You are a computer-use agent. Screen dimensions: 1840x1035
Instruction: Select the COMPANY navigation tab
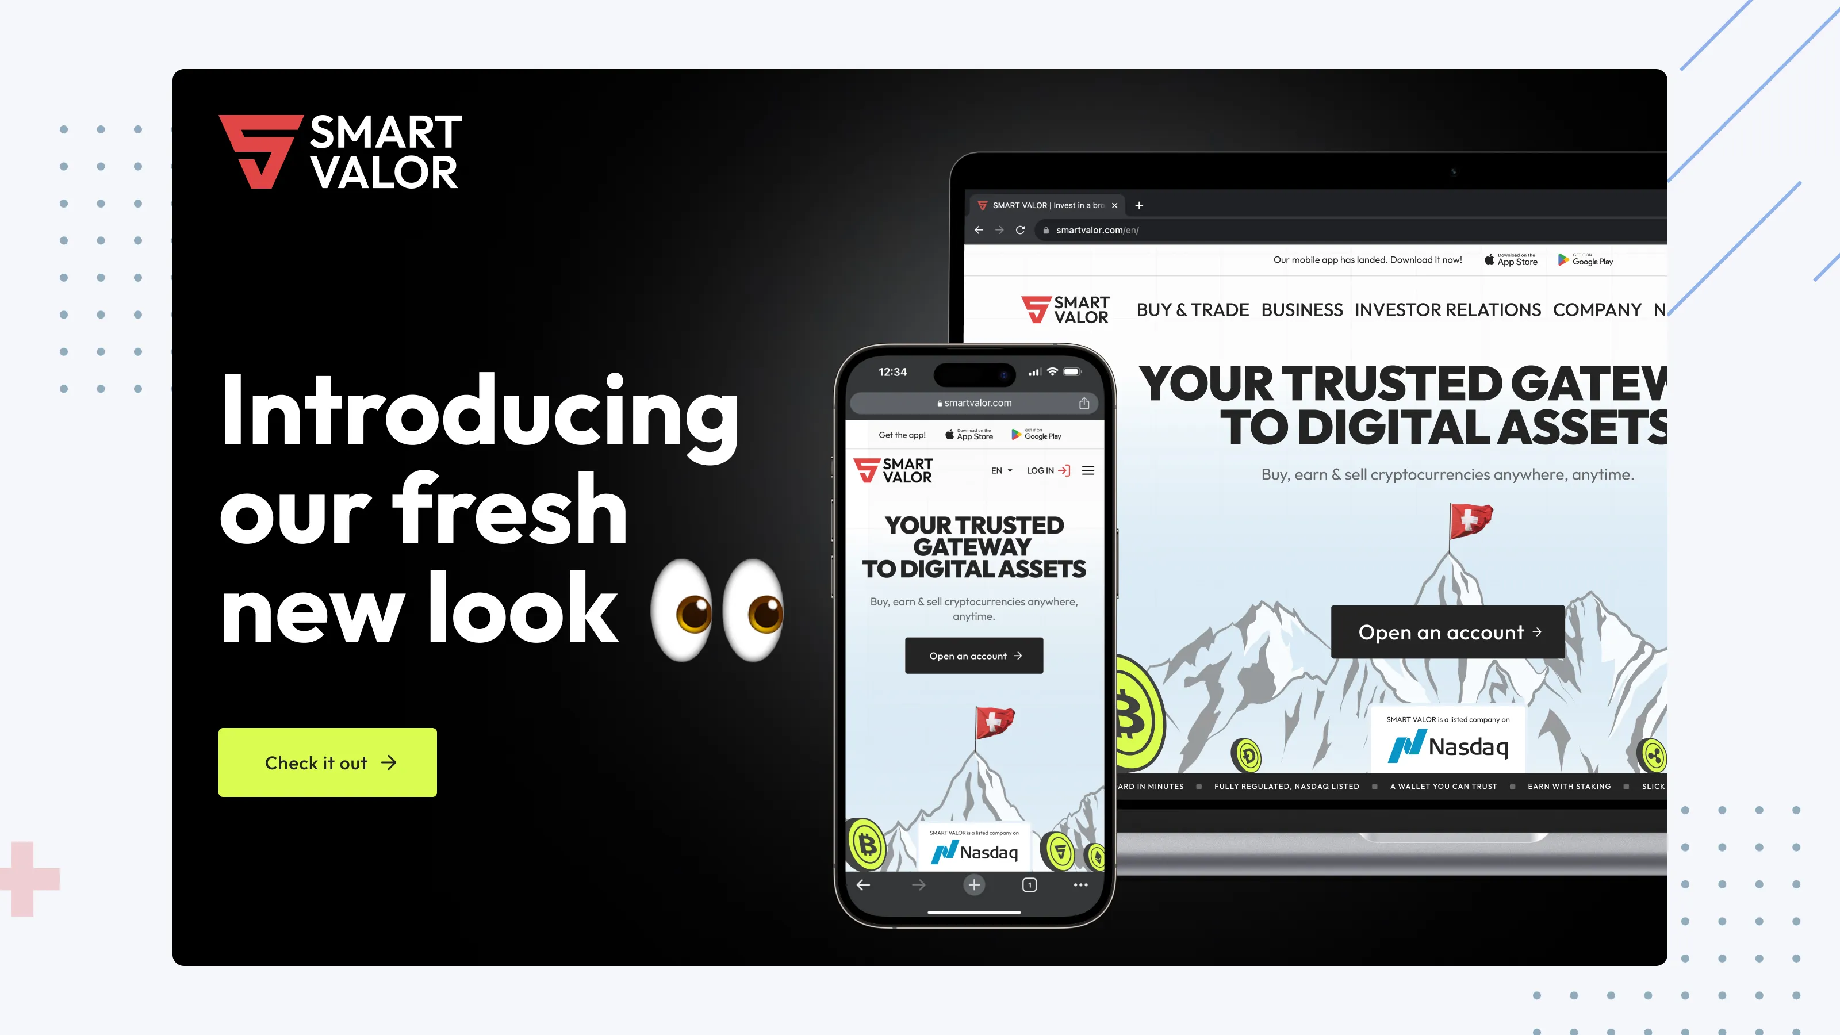click(1596, 309)
